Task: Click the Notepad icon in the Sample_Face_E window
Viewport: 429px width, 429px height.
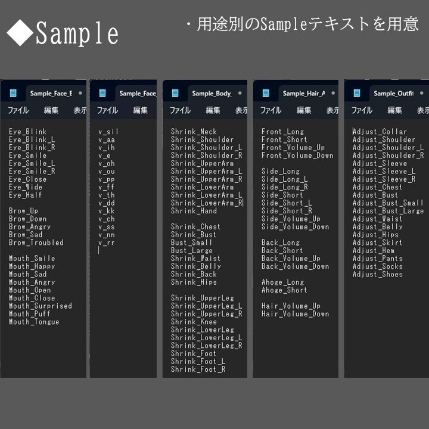Action: point(13,93)
